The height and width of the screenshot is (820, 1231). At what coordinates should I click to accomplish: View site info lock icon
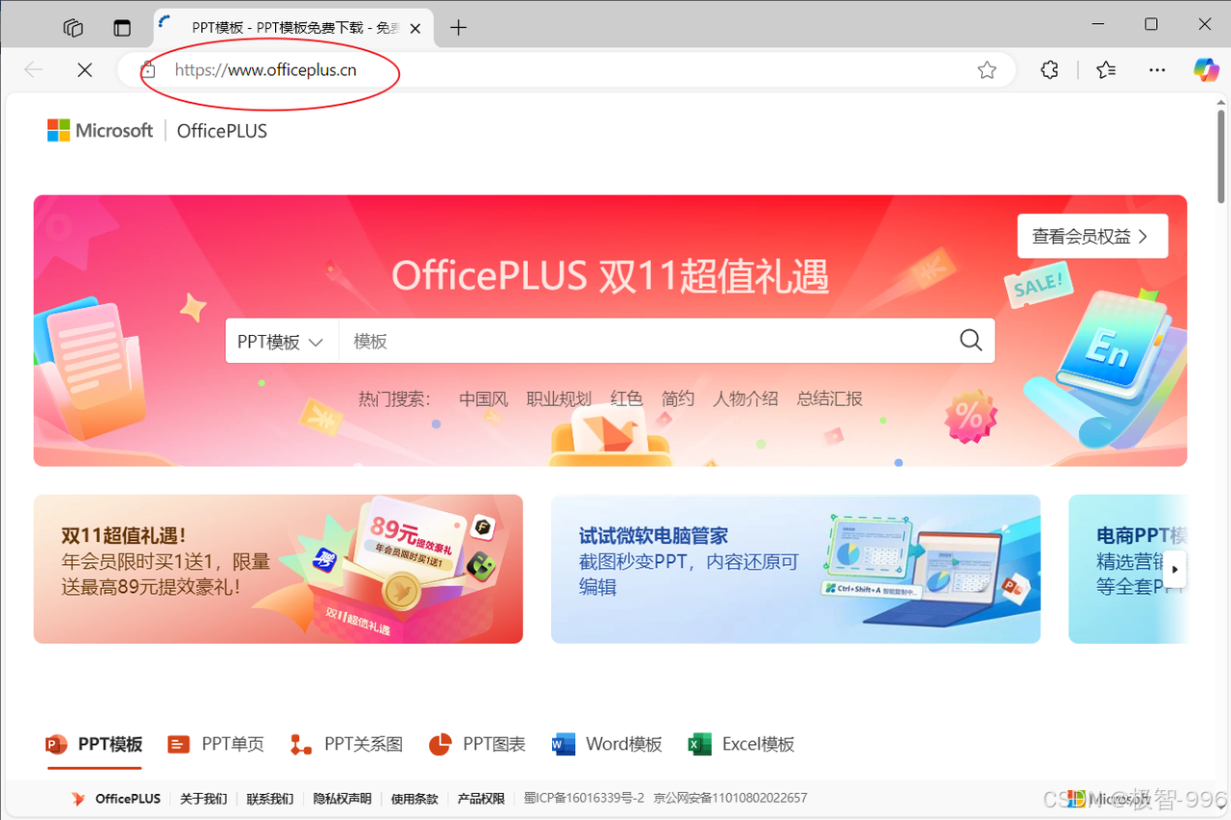pos(148,69)
